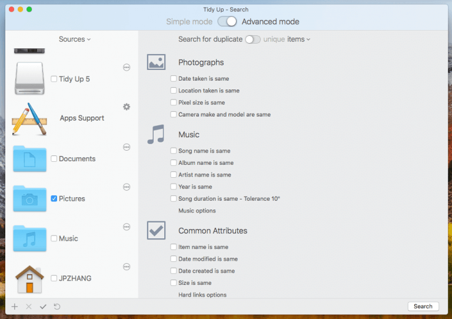This screenshot has height=319, width=452.
Task: Click the Music section note icon
Action: [x=156, y=134]
